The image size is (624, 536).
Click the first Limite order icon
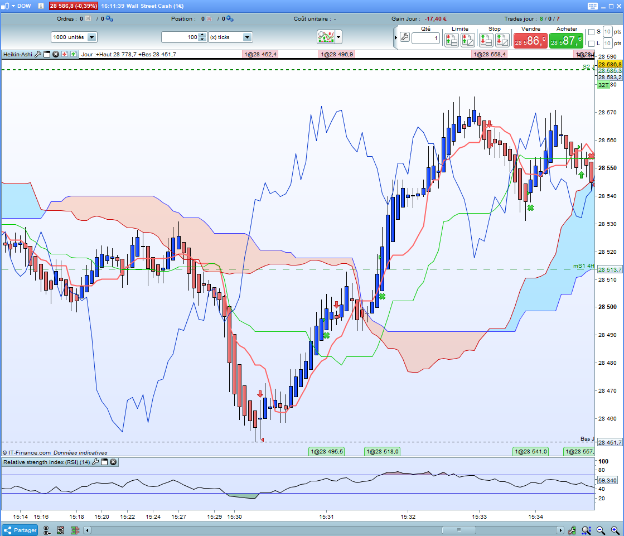coord(451,40)
